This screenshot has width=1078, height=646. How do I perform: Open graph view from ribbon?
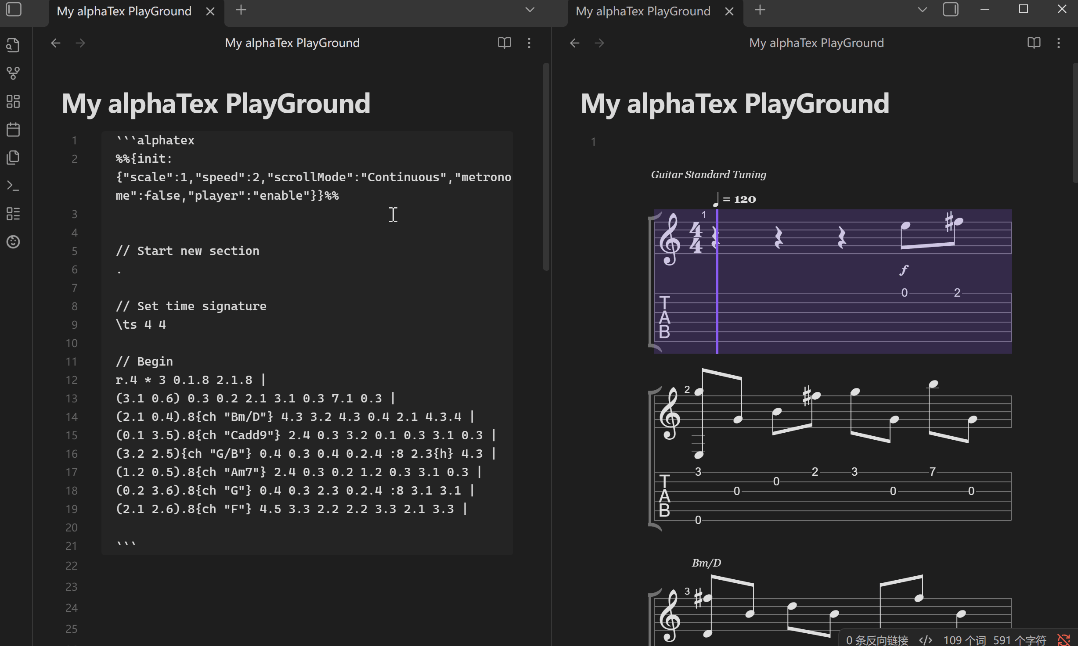13,73
